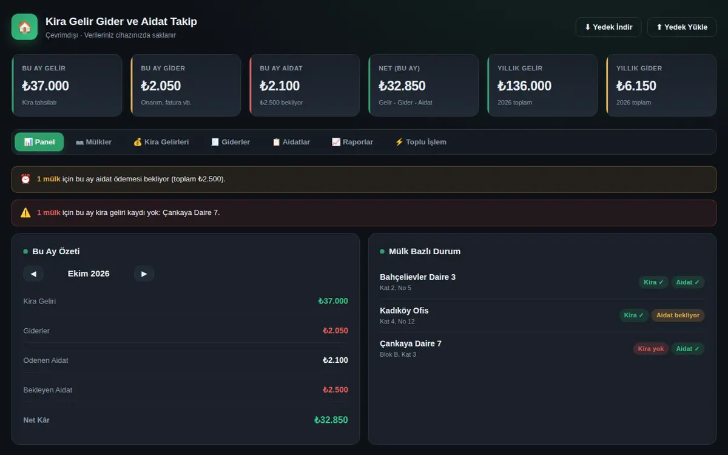The width and height of the screenshot is (728, 455).
Task: Switch to the Raporlar tab
Action: tap(352, 142)
